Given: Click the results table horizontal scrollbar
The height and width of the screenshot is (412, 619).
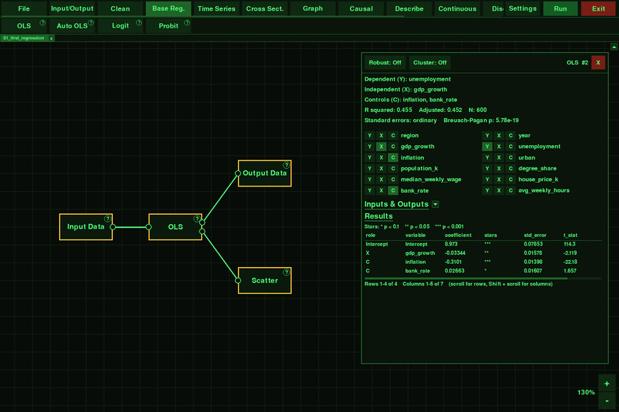Looking at the screenshot, I should pos(466,279).
